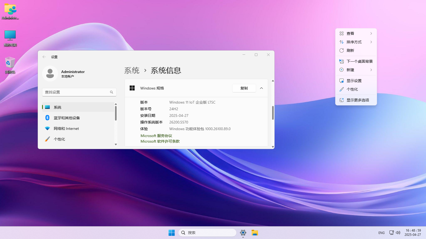This screenshot has width=426, height=239.
Task: Click the 24H2 version number value
Action: [174, 109]
